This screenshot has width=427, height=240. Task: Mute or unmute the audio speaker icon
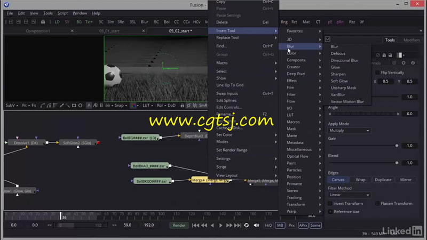tap(256, 225)
